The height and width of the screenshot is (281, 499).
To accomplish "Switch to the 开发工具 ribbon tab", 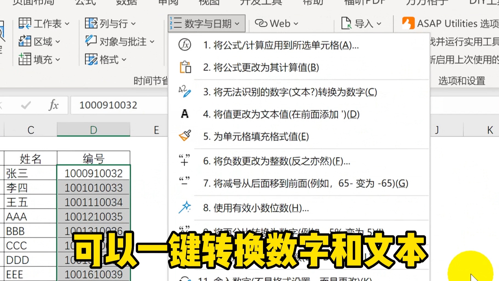I will point(261,2).
